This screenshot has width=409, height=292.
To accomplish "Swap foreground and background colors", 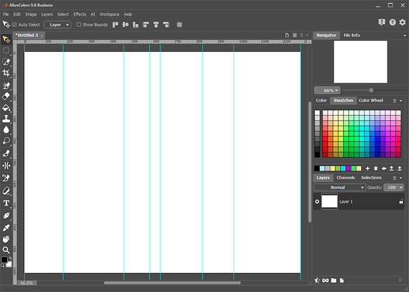I will click(x=10, y=259).
